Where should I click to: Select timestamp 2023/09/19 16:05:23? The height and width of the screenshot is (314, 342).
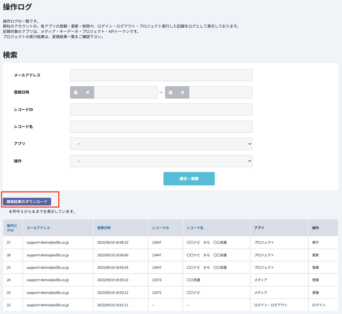[x=113, y=280]
